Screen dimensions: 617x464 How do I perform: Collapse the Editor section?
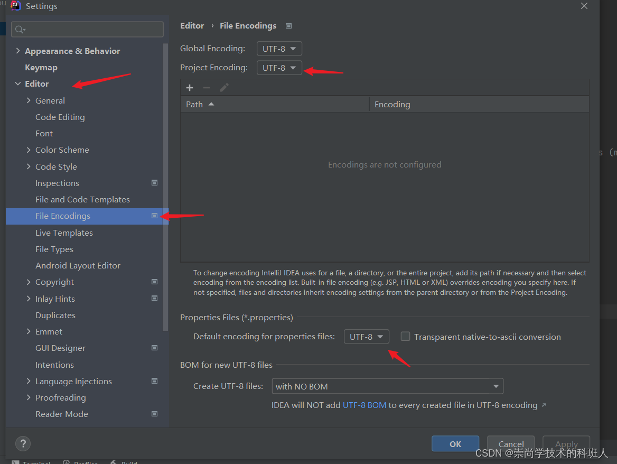[x=18, y=84]
